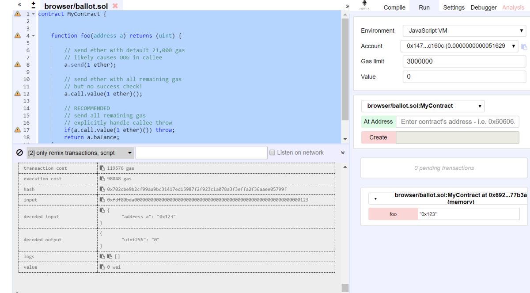Open the Debugger tab
The width and height of the screenshot is (530, 293).
pyautogui.click(x=483, y=8)
